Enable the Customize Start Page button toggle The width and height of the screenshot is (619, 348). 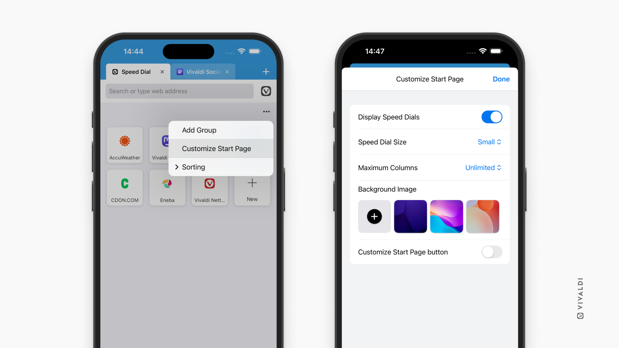coord(491,252)
